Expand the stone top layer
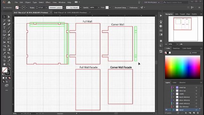This screenshot has width=204, height=115. (x=173, y=91)
